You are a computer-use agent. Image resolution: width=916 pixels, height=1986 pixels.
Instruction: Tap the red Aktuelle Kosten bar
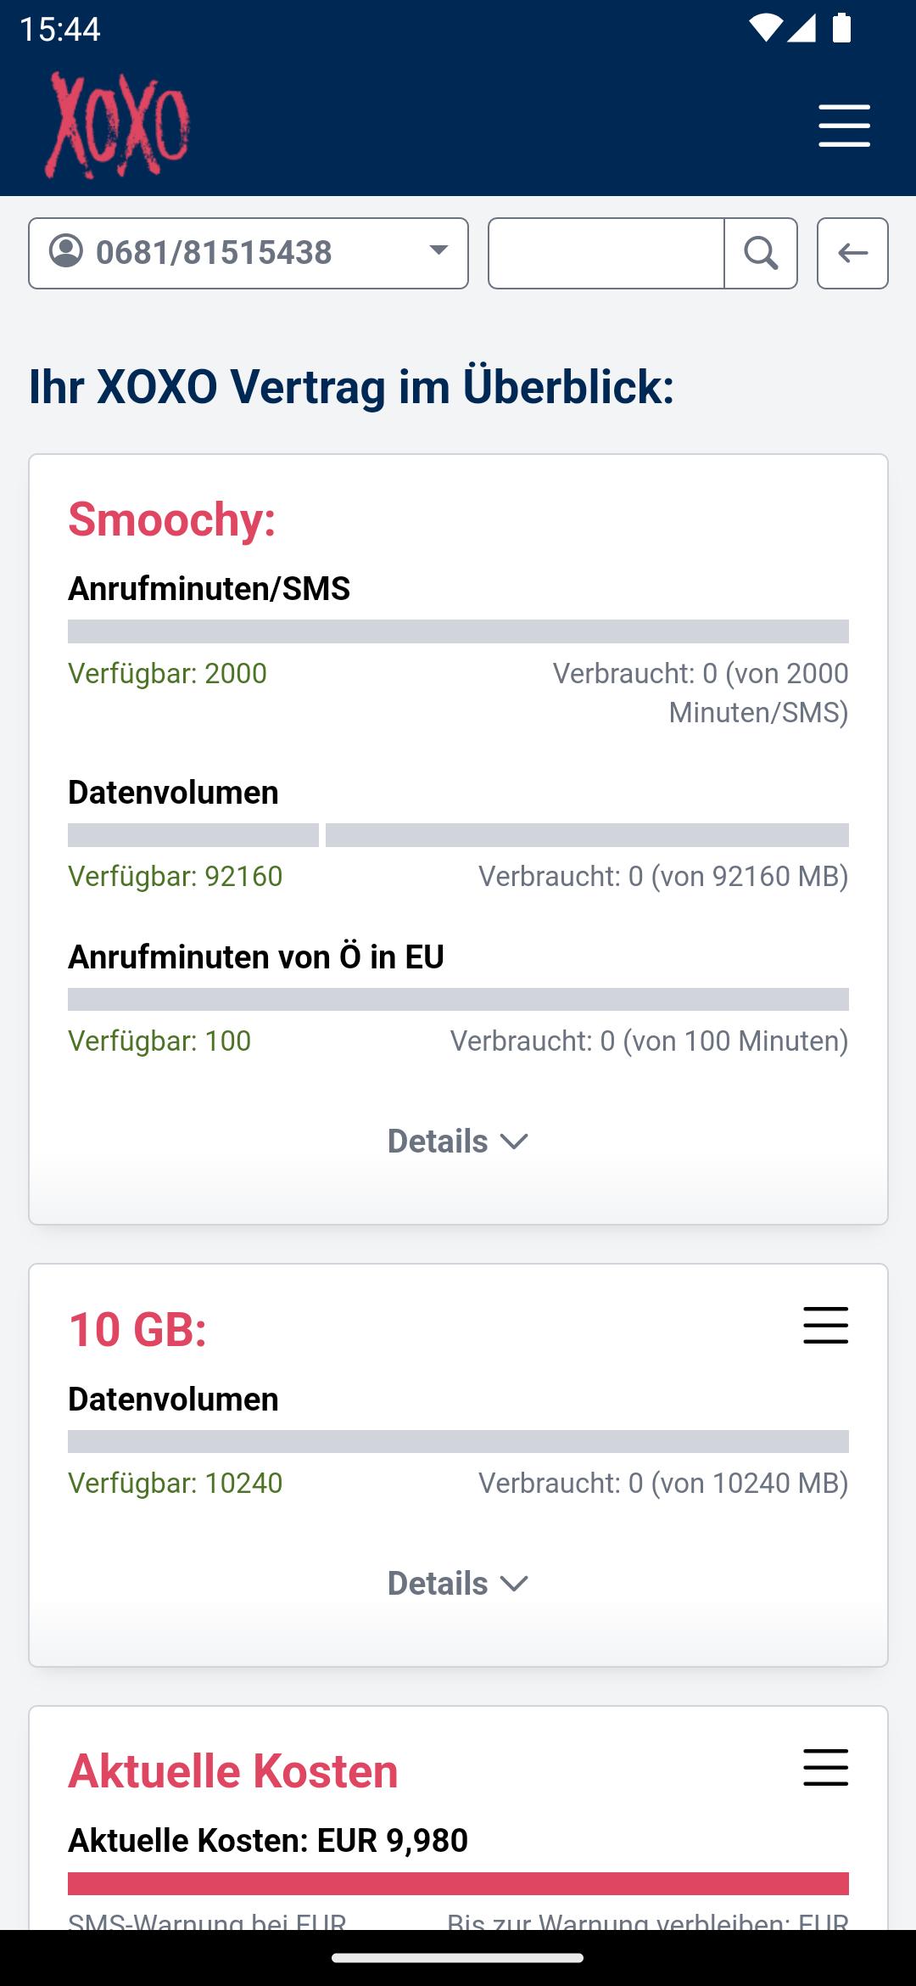point(458,1883)
